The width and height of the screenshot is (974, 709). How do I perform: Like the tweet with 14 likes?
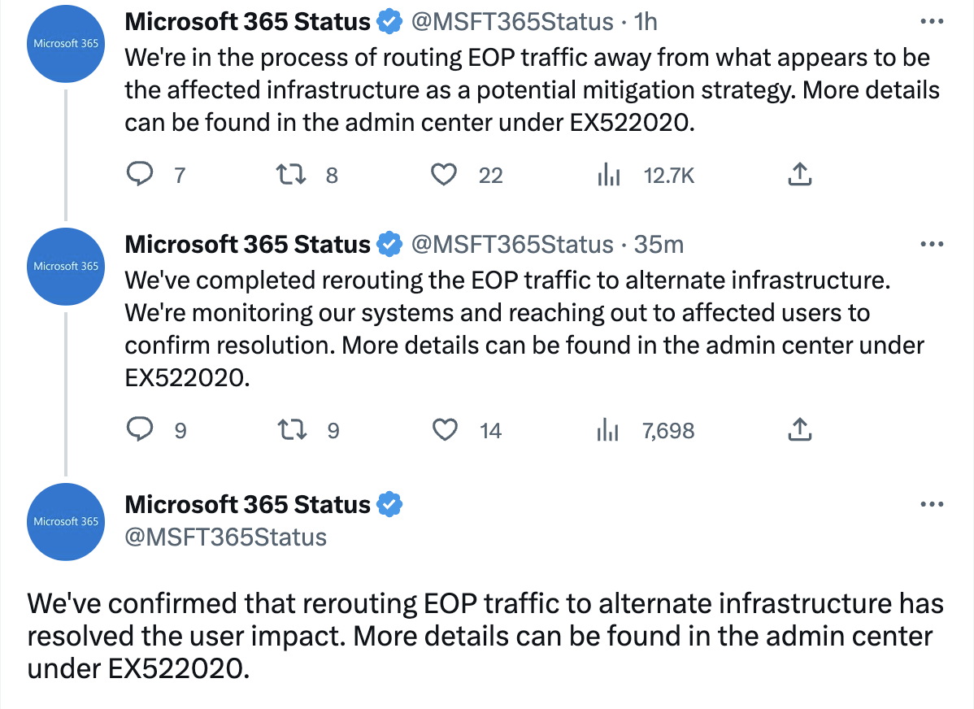(x=444, y=429)
